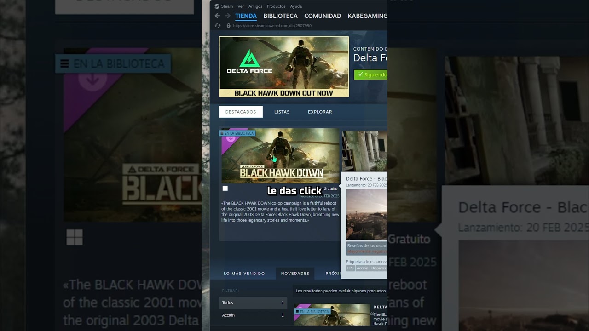
Task: Click the padlock icon beside the URL
Action: click(228, 26)
